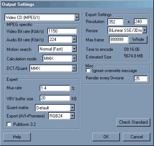Click the Resolution label

(95, 22)
